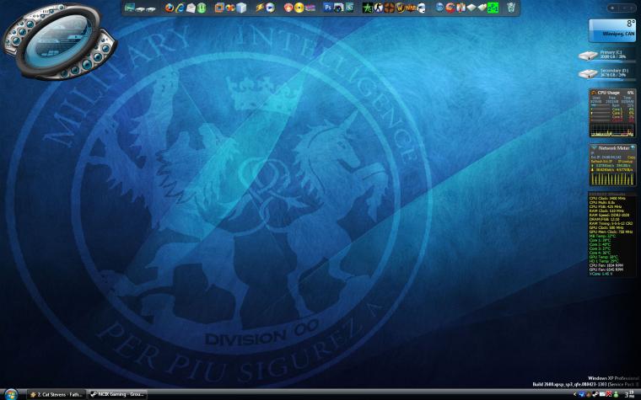
Task: Open the Primary (C:) drive gadget
Action: point(607,55)
